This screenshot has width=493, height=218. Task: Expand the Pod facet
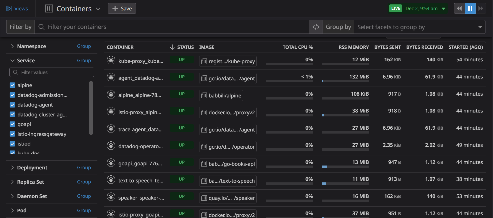click(x=12, y=210)
